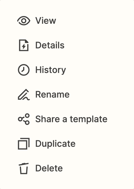This screenshot has height=189, width=134.
Task: Click the trash can icon
Action: tap(24, 168)
